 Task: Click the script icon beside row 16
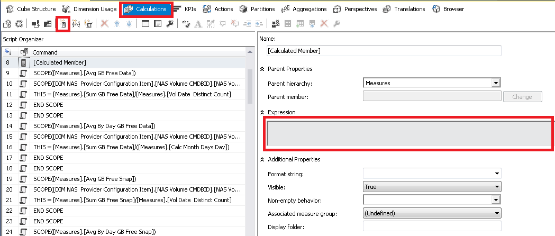tap(24, 147)
